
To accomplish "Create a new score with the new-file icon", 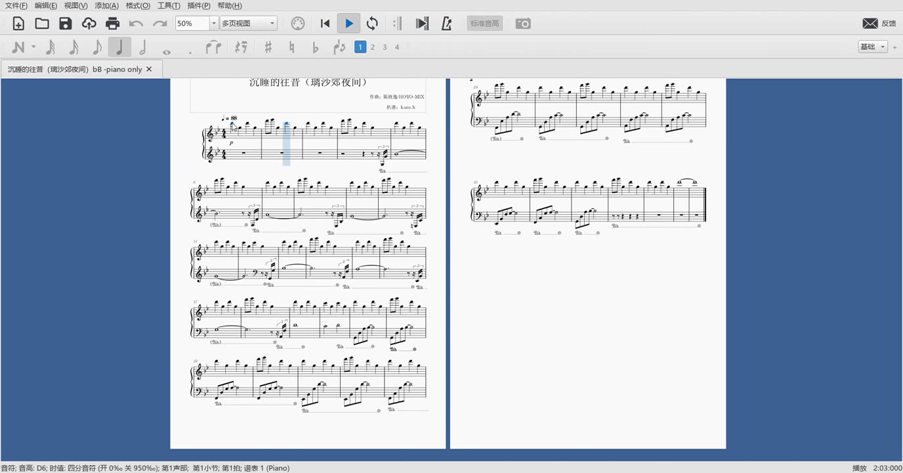I will click(18, 24).
